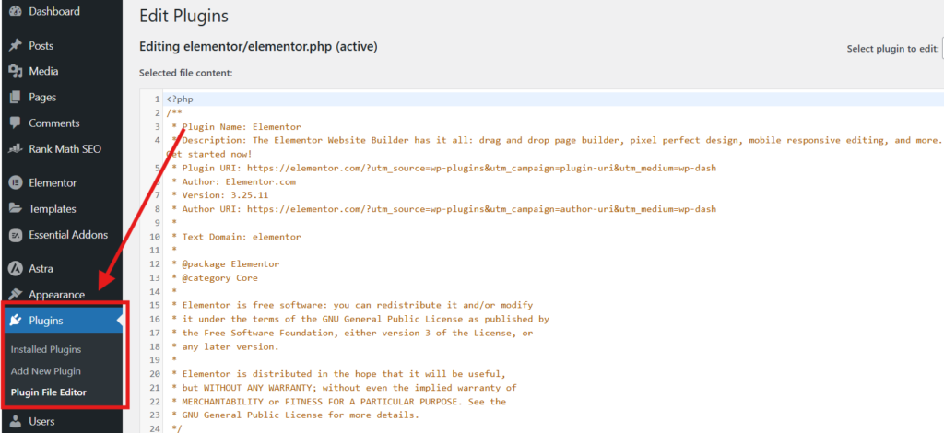Screen dimensions: 944x433
Task: Click line number 24 in the gutter
Action: [x=155, y=428]
